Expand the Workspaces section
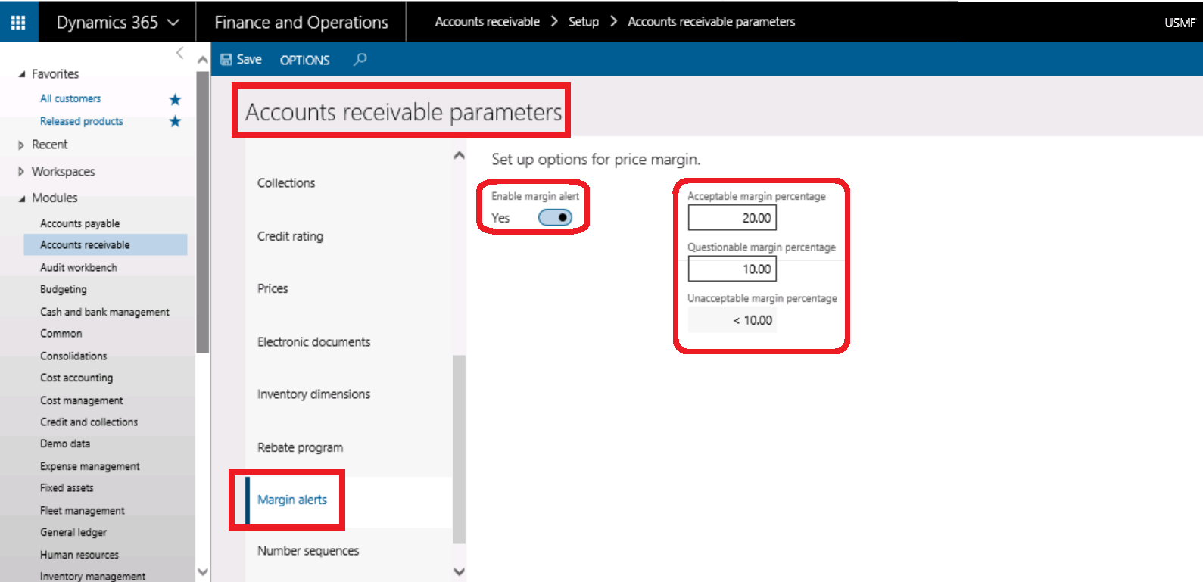This screenshot has height=582, width=1203. [x=21, y=172]
